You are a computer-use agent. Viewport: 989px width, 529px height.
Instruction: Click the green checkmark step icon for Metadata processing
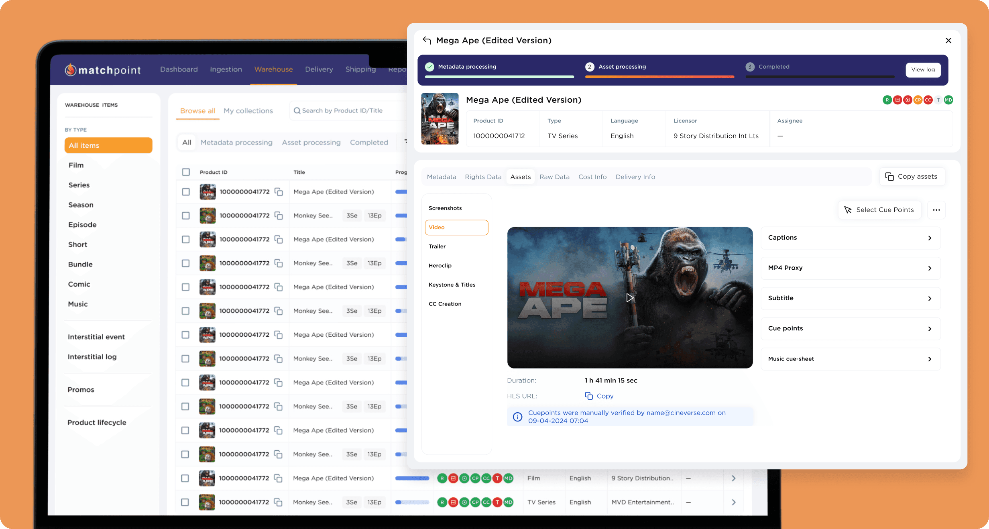429,67
